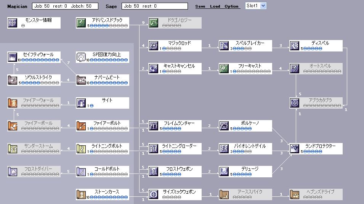Click the コールドボルト skill icon
364x204 pixels.
pos(81,172)
